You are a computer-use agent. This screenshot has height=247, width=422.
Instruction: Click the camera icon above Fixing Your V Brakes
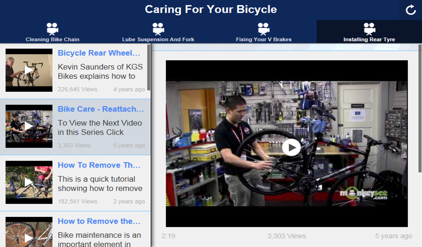click(x=264, y=28)
